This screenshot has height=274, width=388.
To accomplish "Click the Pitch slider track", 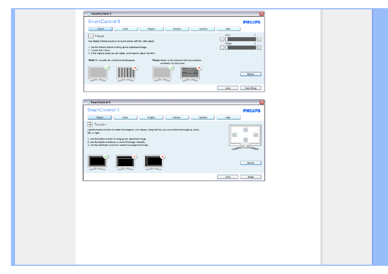I will (241, 39).
